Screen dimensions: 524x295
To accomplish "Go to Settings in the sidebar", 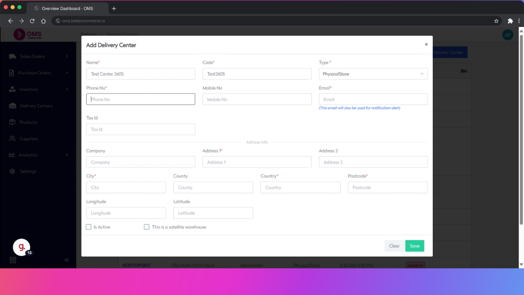I will [28, 171].
